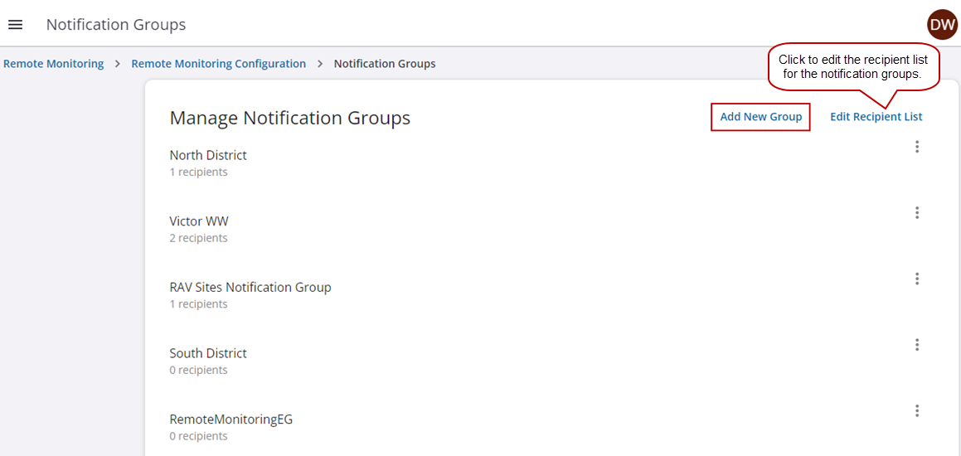This screenshot has height=456, width=961.
Task: Open the hamburger navigation menu
Action: [x=15, y=25]
